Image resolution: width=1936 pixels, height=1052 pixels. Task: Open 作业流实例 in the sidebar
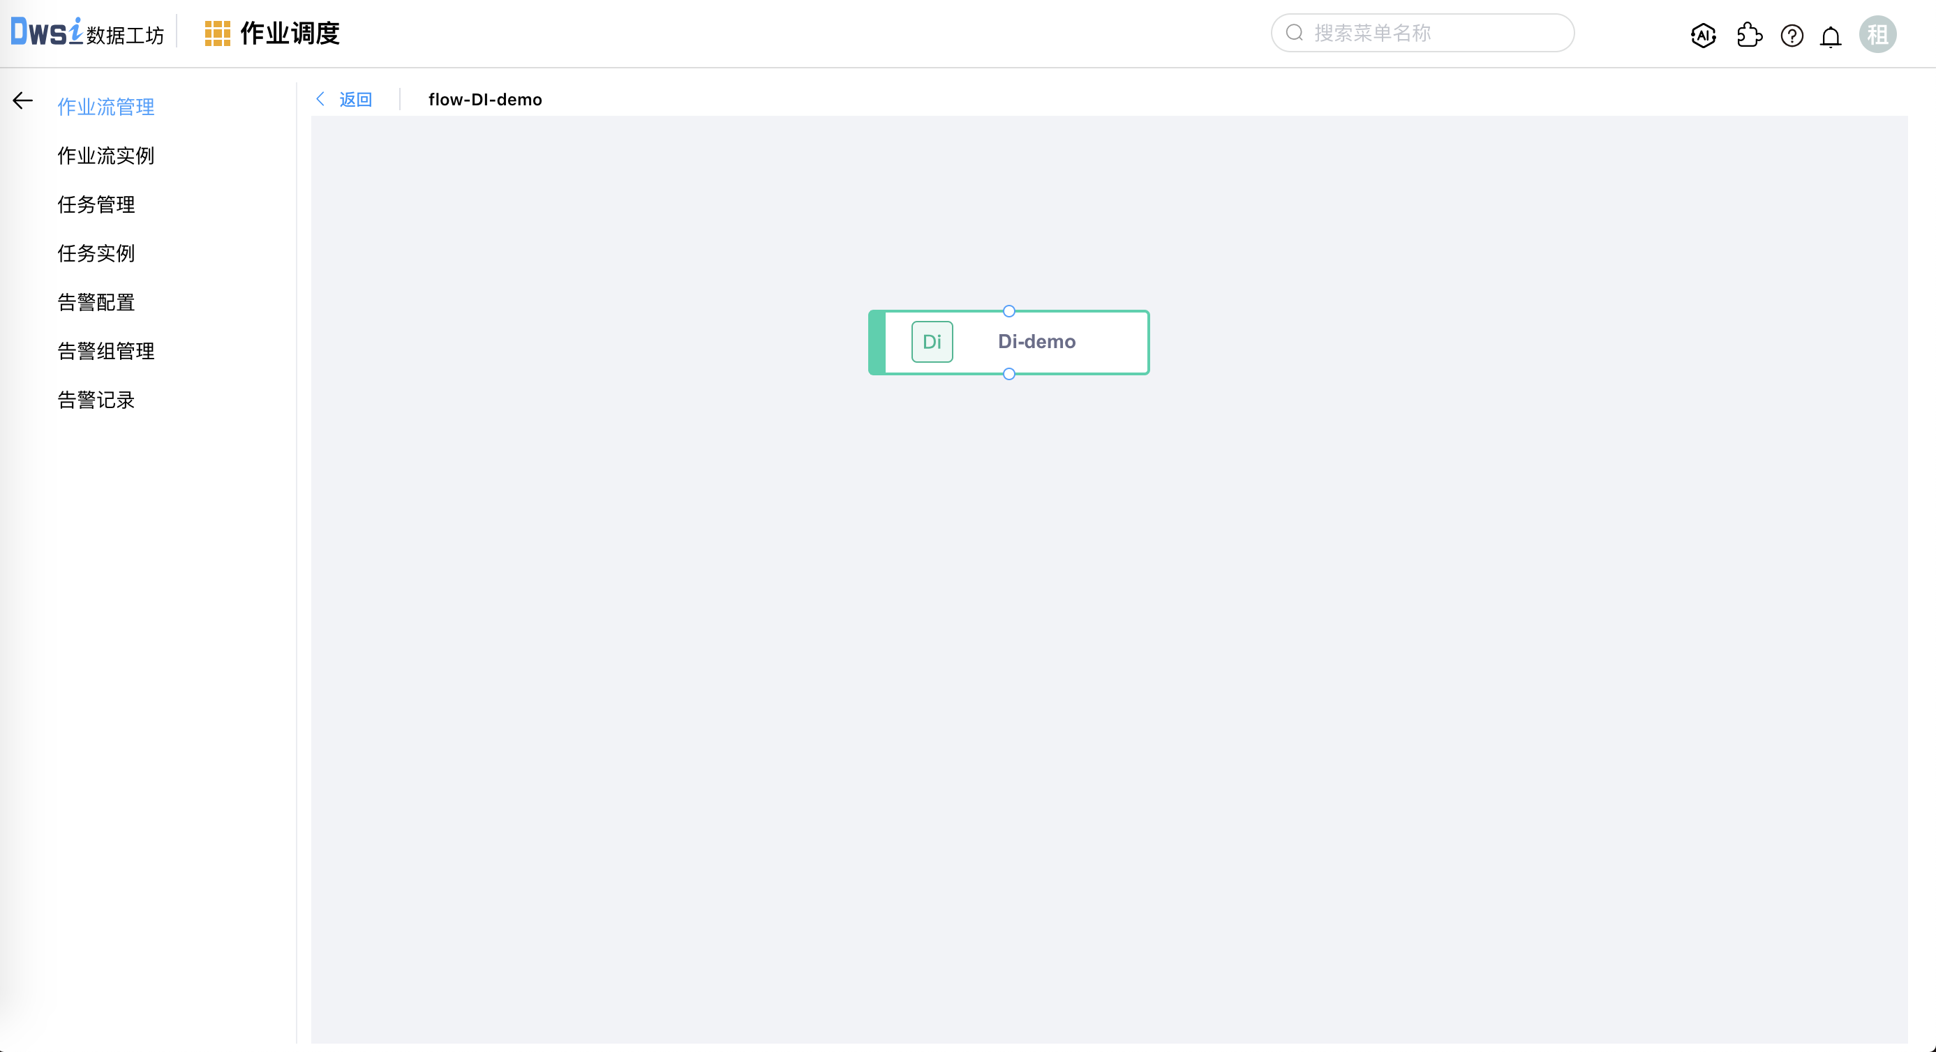(106, 156)
